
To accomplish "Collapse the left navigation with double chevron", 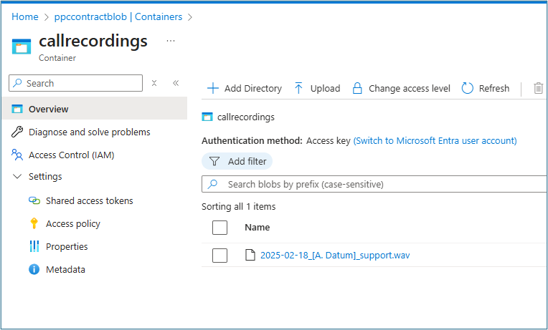I will click(x=176, y=83).
